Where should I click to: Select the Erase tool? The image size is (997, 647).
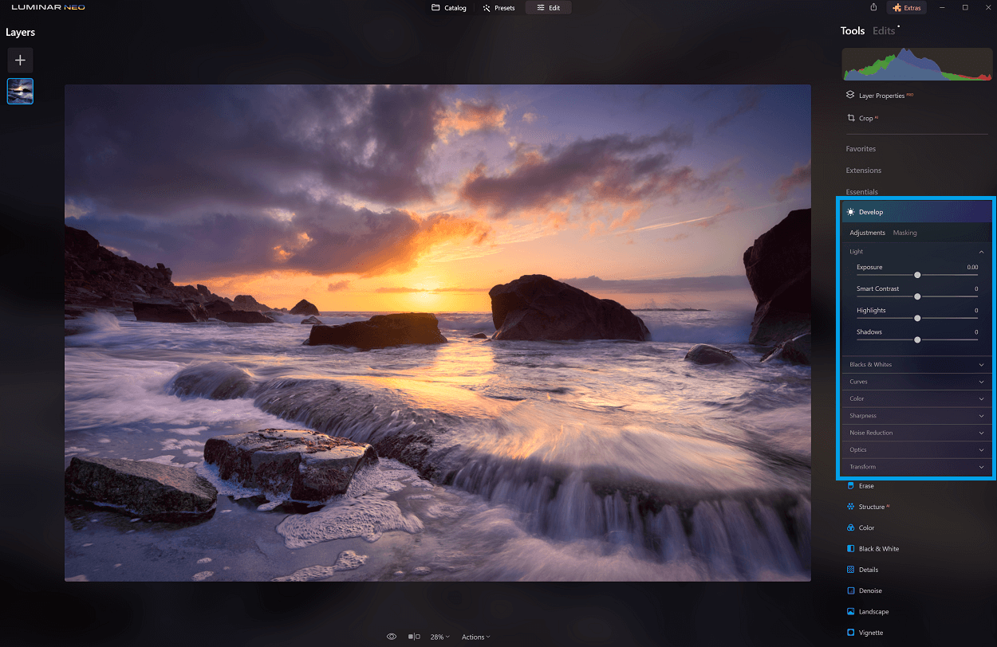[865, 485]
